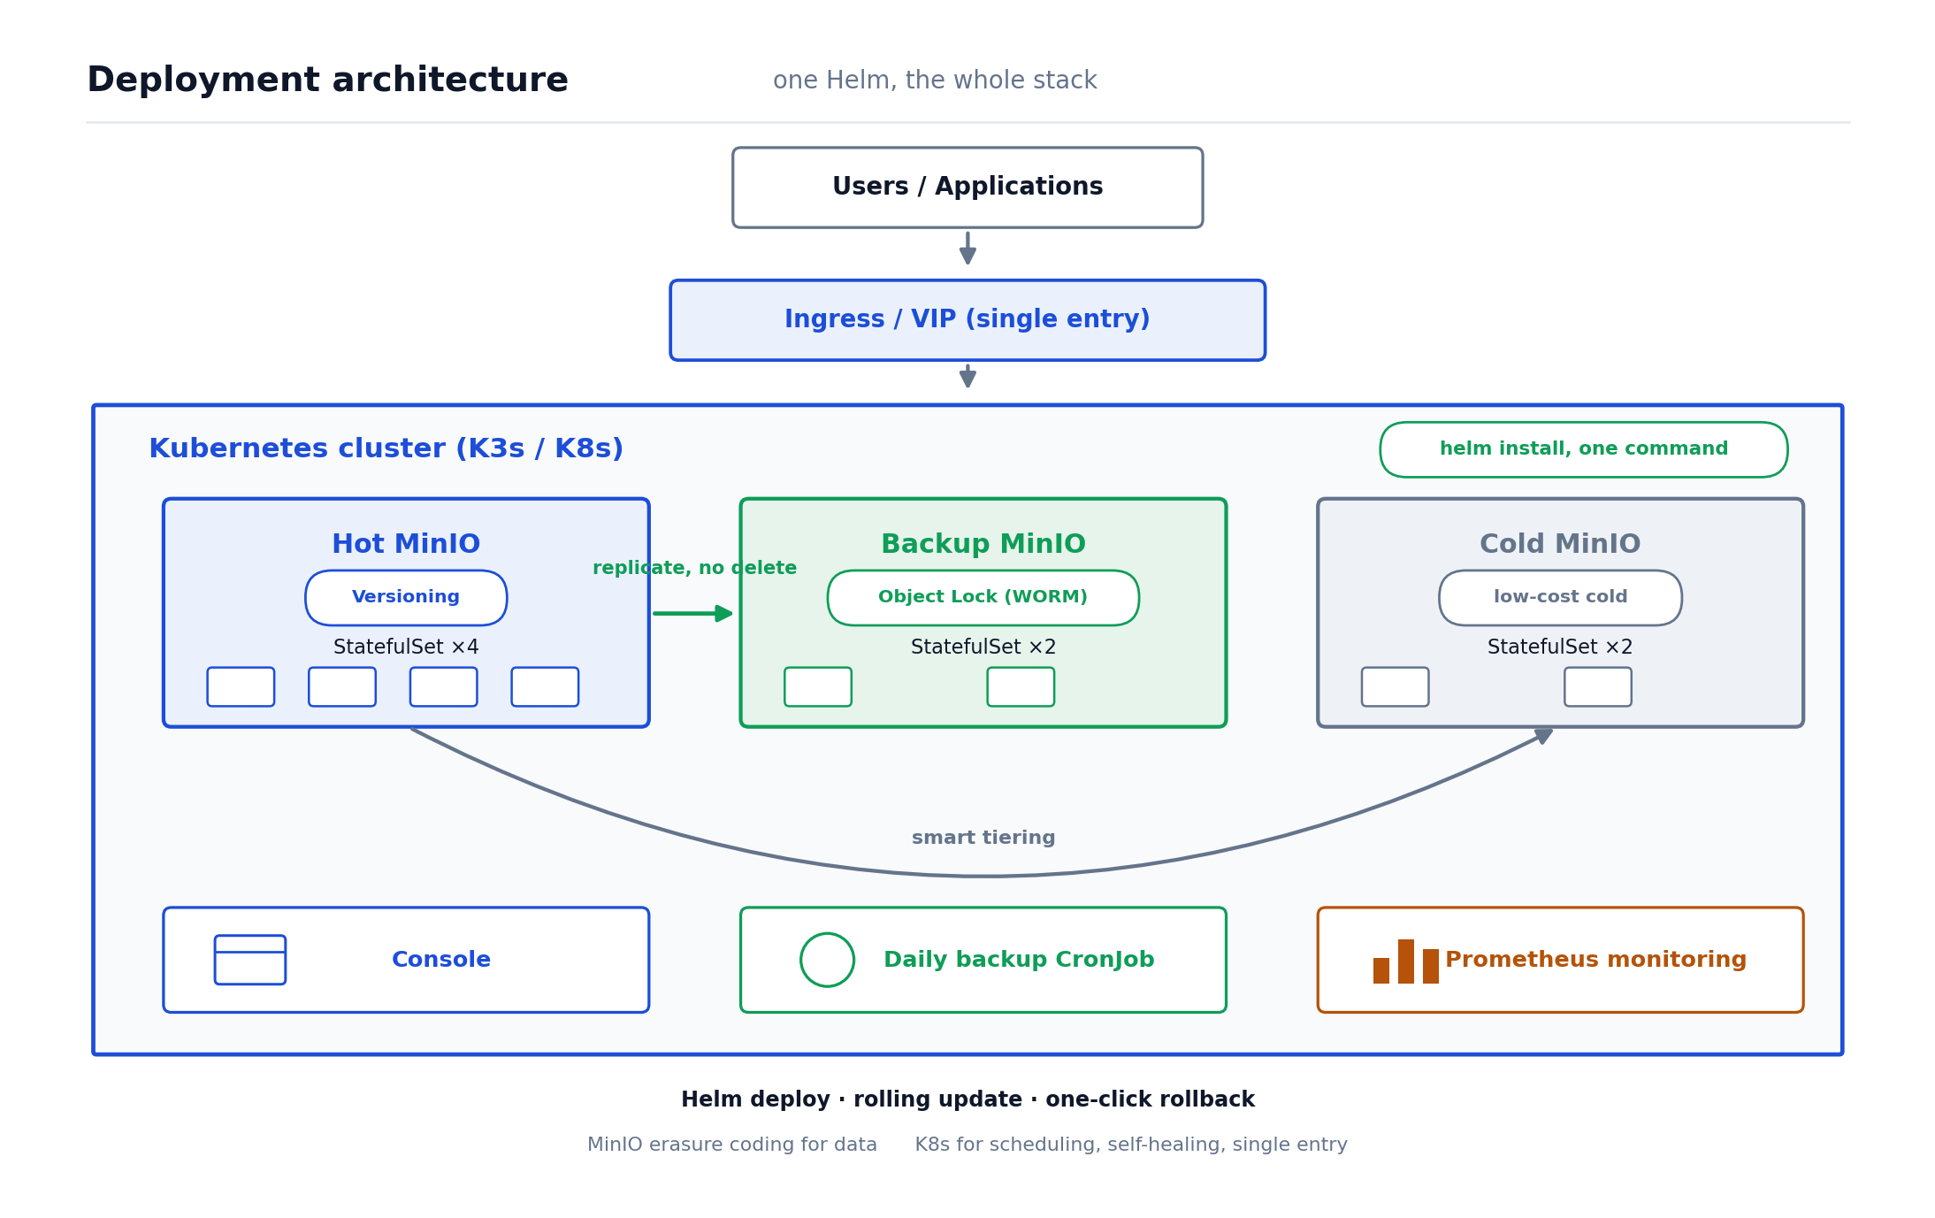Select the Ingress / VIP (single entry) box
Screen dimensions: 1935x1218
click(967, 320)
